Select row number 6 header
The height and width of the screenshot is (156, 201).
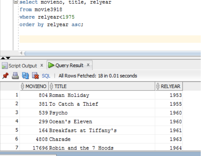[10, 139]
